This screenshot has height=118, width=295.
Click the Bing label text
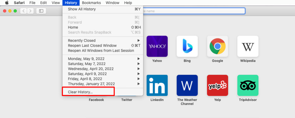tap(187, 61)
